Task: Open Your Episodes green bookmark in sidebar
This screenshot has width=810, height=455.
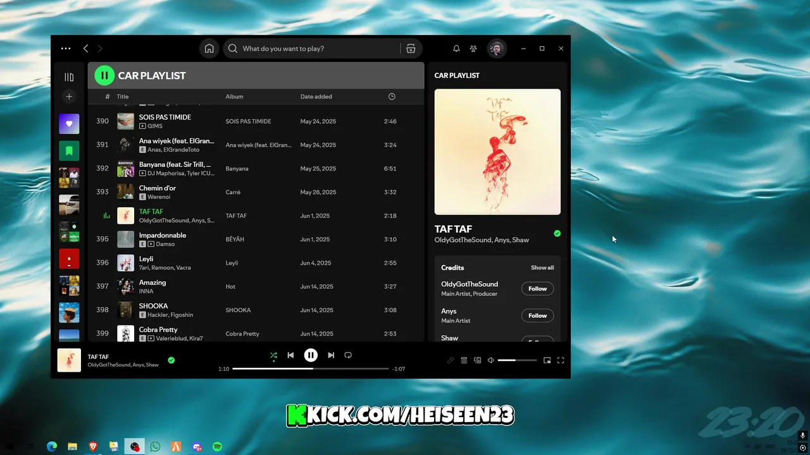Action: pyautogui.click(x=69, y=150)
